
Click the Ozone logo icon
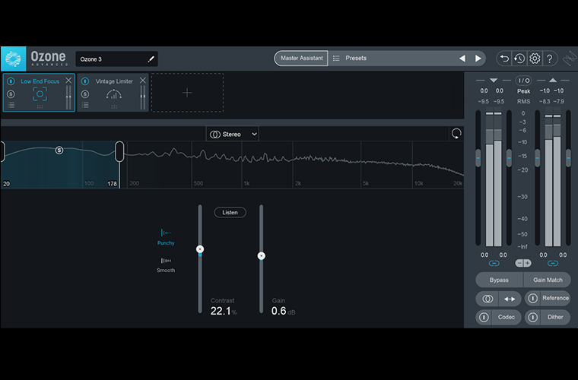pyautogui.click(x=13, y=59)
